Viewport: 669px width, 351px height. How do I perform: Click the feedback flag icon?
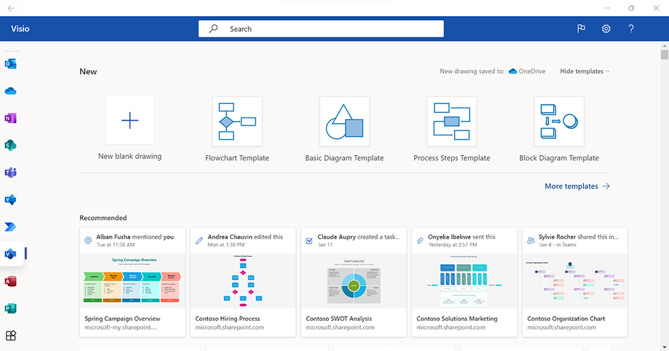pyautogui.click(x=581, y=29)
